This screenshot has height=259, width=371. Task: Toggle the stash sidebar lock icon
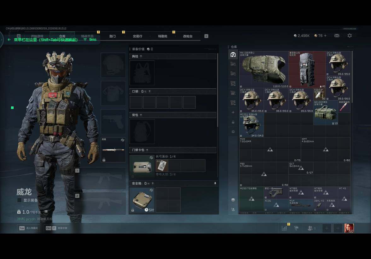233,122
